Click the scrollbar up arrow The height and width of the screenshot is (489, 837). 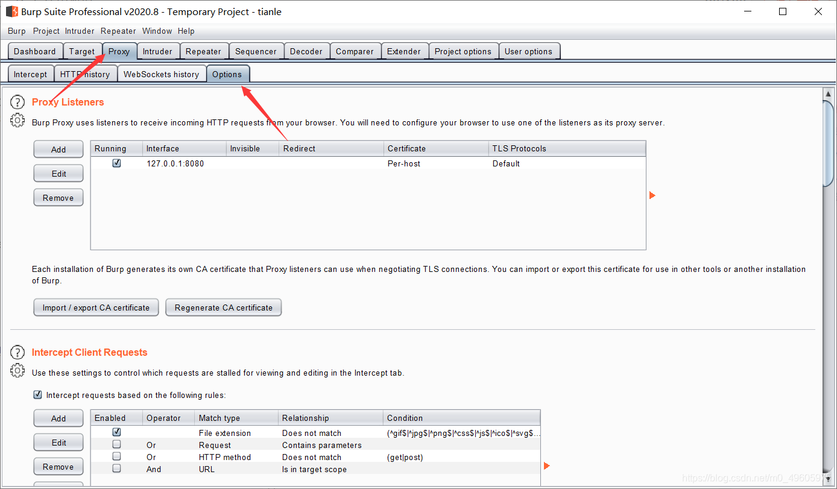click(x=829, y=94)
